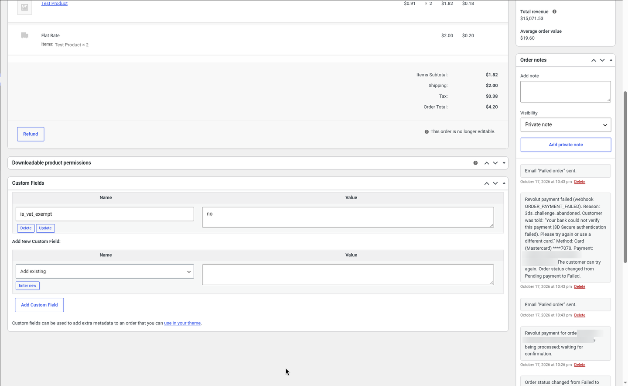Move Downloadable product permissions panel down
This screenshot has height=386, width=628.
(495, 163)
